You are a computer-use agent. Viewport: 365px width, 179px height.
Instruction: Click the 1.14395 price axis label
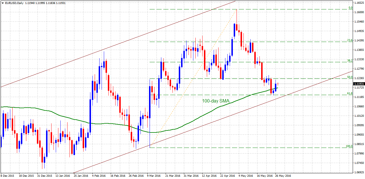pos(359,41)
